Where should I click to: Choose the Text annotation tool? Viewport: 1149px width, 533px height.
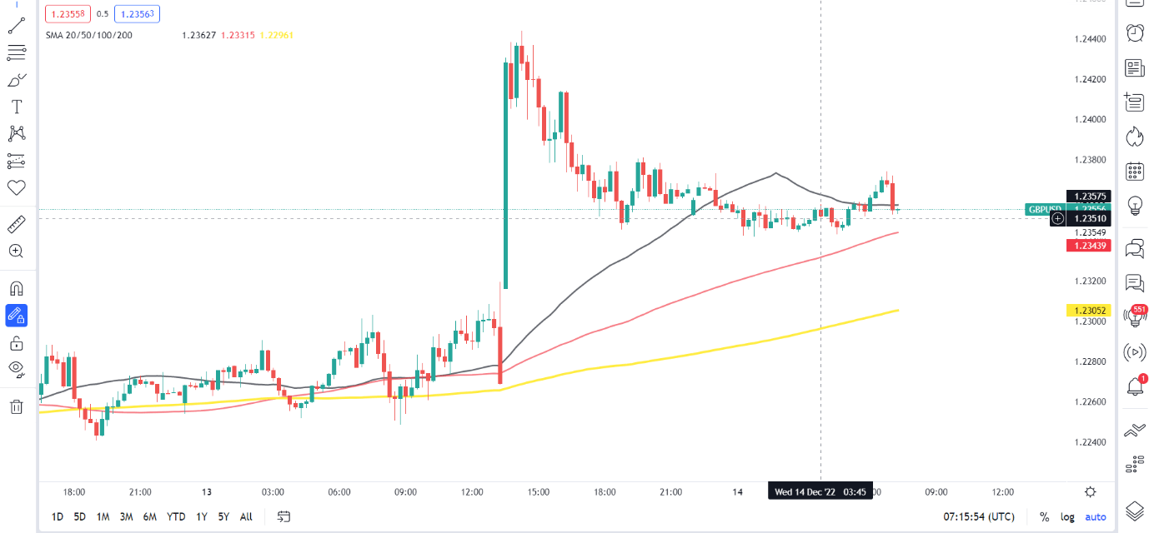pyautogui.click(x=16, y=107)
